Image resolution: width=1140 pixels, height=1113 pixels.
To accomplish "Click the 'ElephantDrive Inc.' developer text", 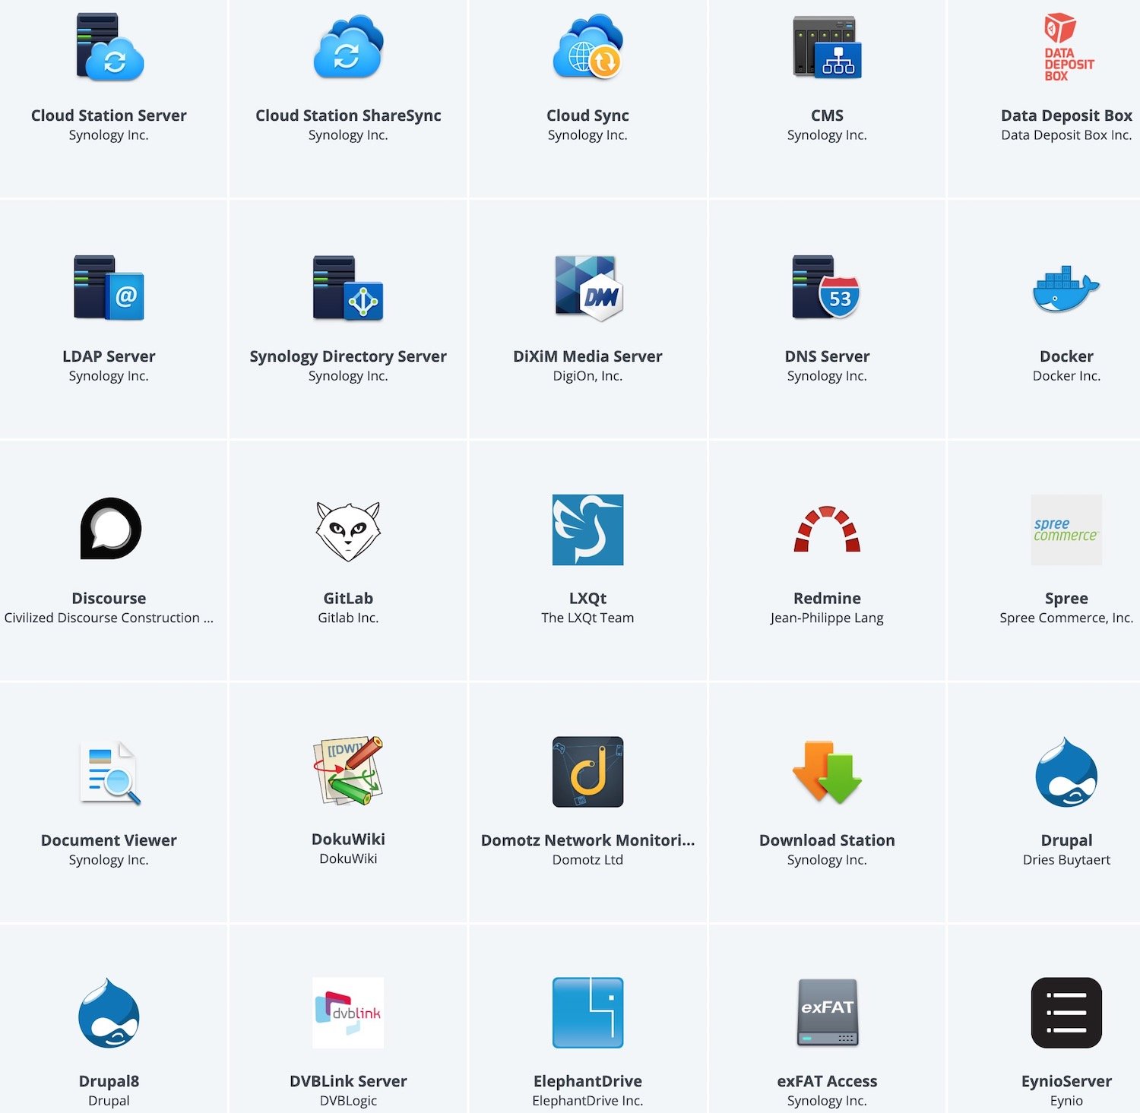I will (x=587, y=1100).
